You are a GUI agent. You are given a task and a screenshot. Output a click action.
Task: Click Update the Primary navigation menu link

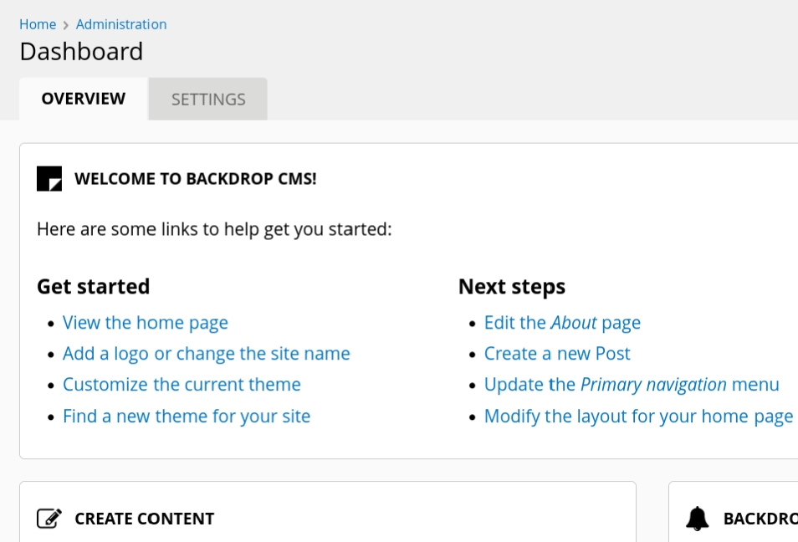632,385
